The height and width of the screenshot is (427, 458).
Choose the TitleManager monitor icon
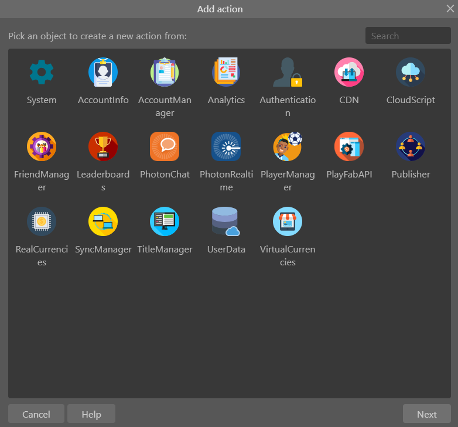(165, 221)
